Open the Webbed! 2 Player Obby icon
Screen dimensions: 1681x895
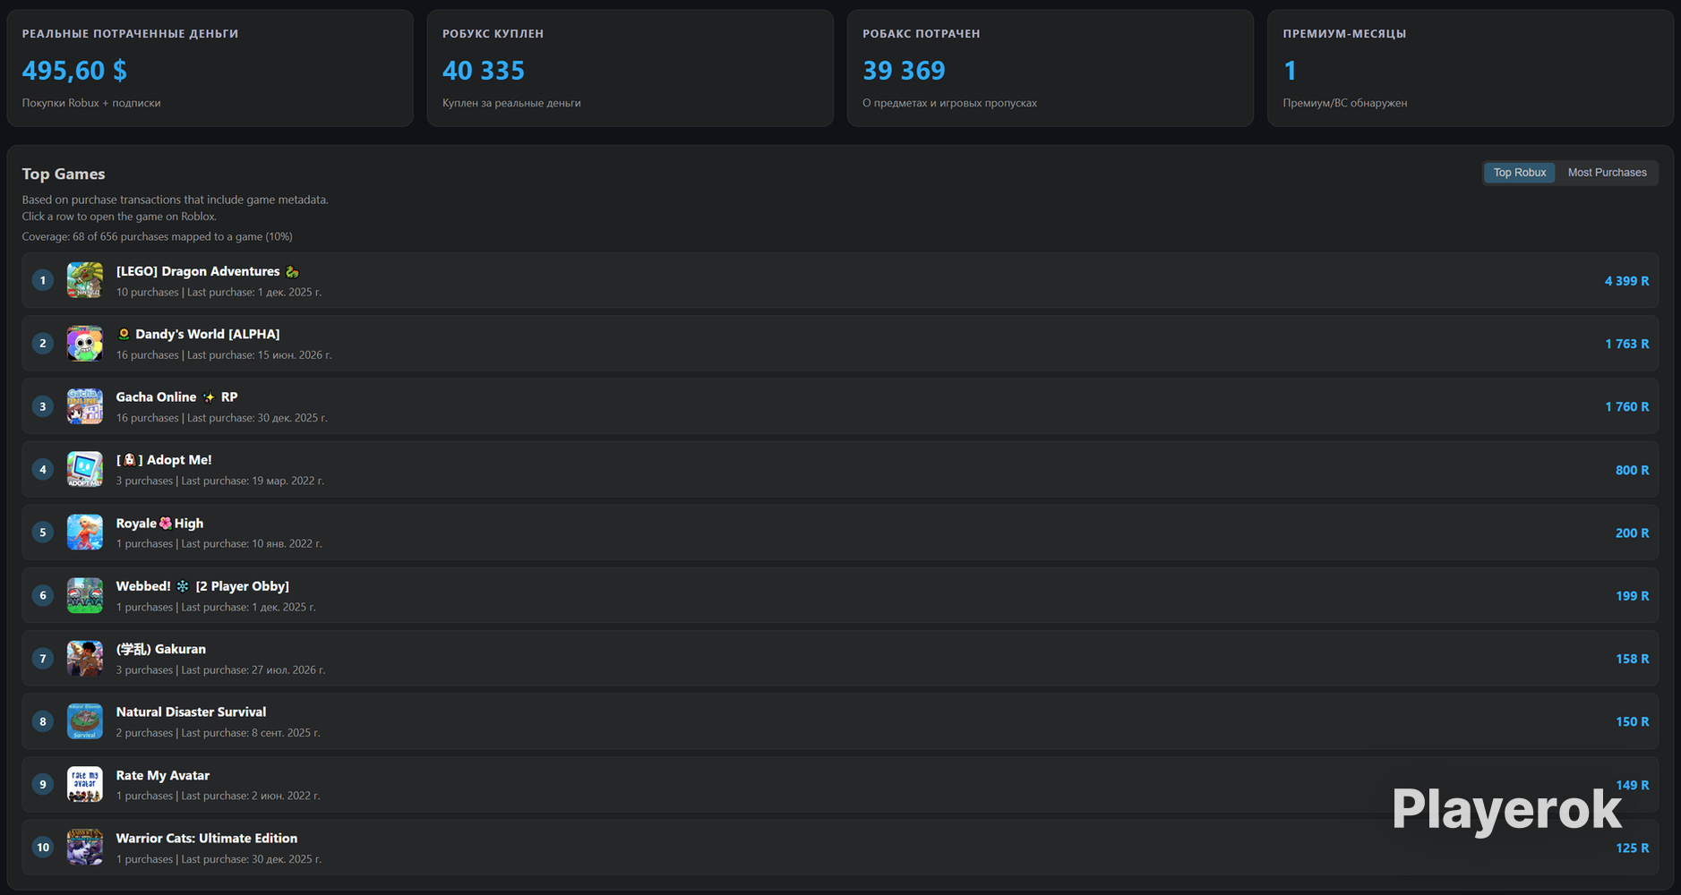pyautogui.click(x=85, y=595)
